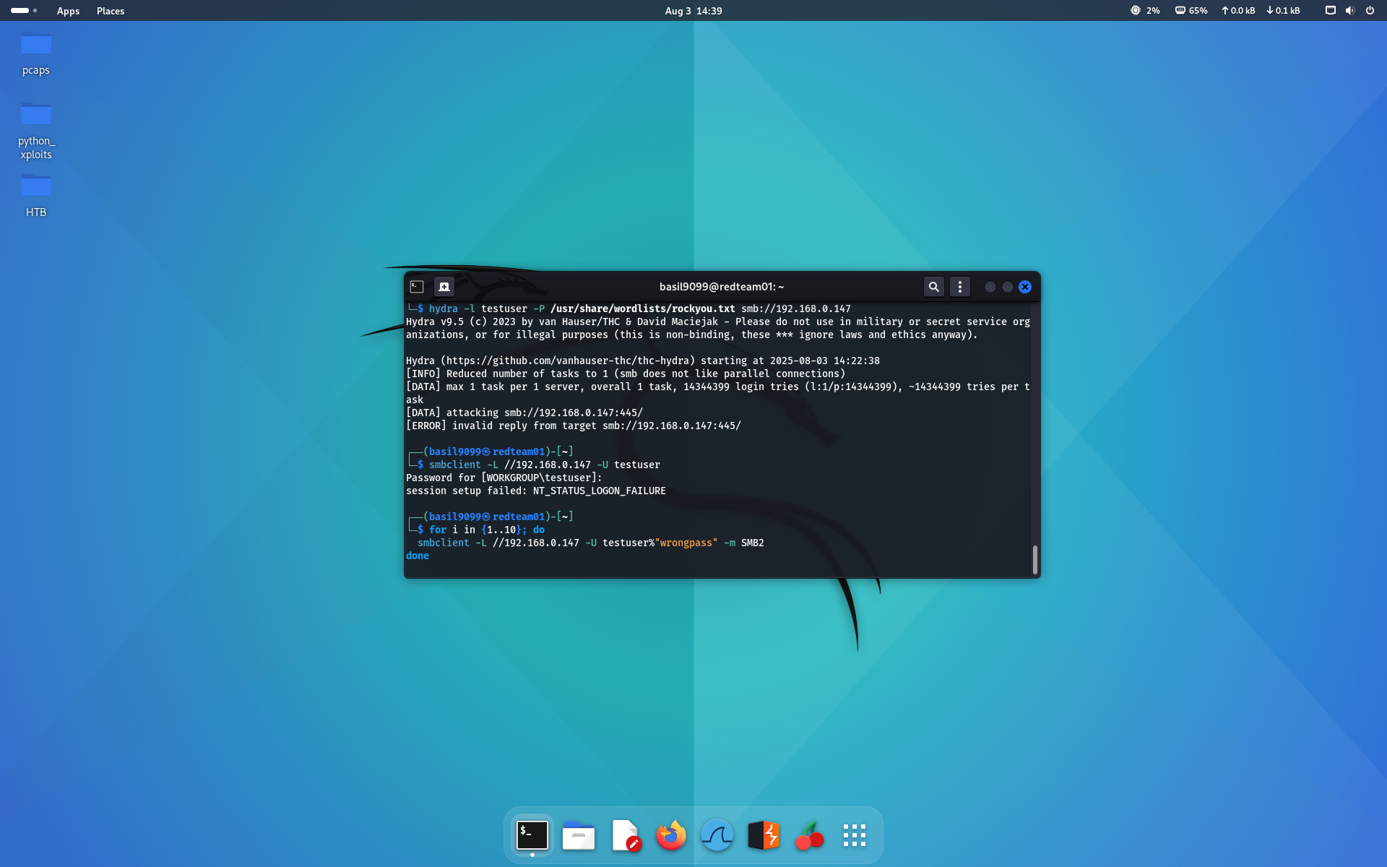Viewport: 1387px width, 867px height.
Task: Click the terminal vertical scrollbar
Action: click(1034, 560)
